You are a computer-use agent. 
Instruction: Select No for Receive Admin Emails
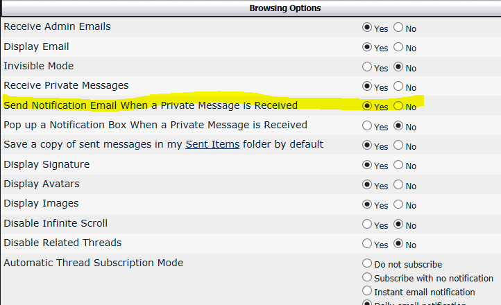[398, 28]
